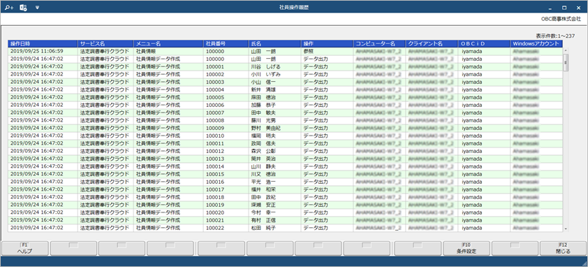The image size is (588, 267).
Task: Click the F1 ヘルプ button
Action: coord(25,248)
